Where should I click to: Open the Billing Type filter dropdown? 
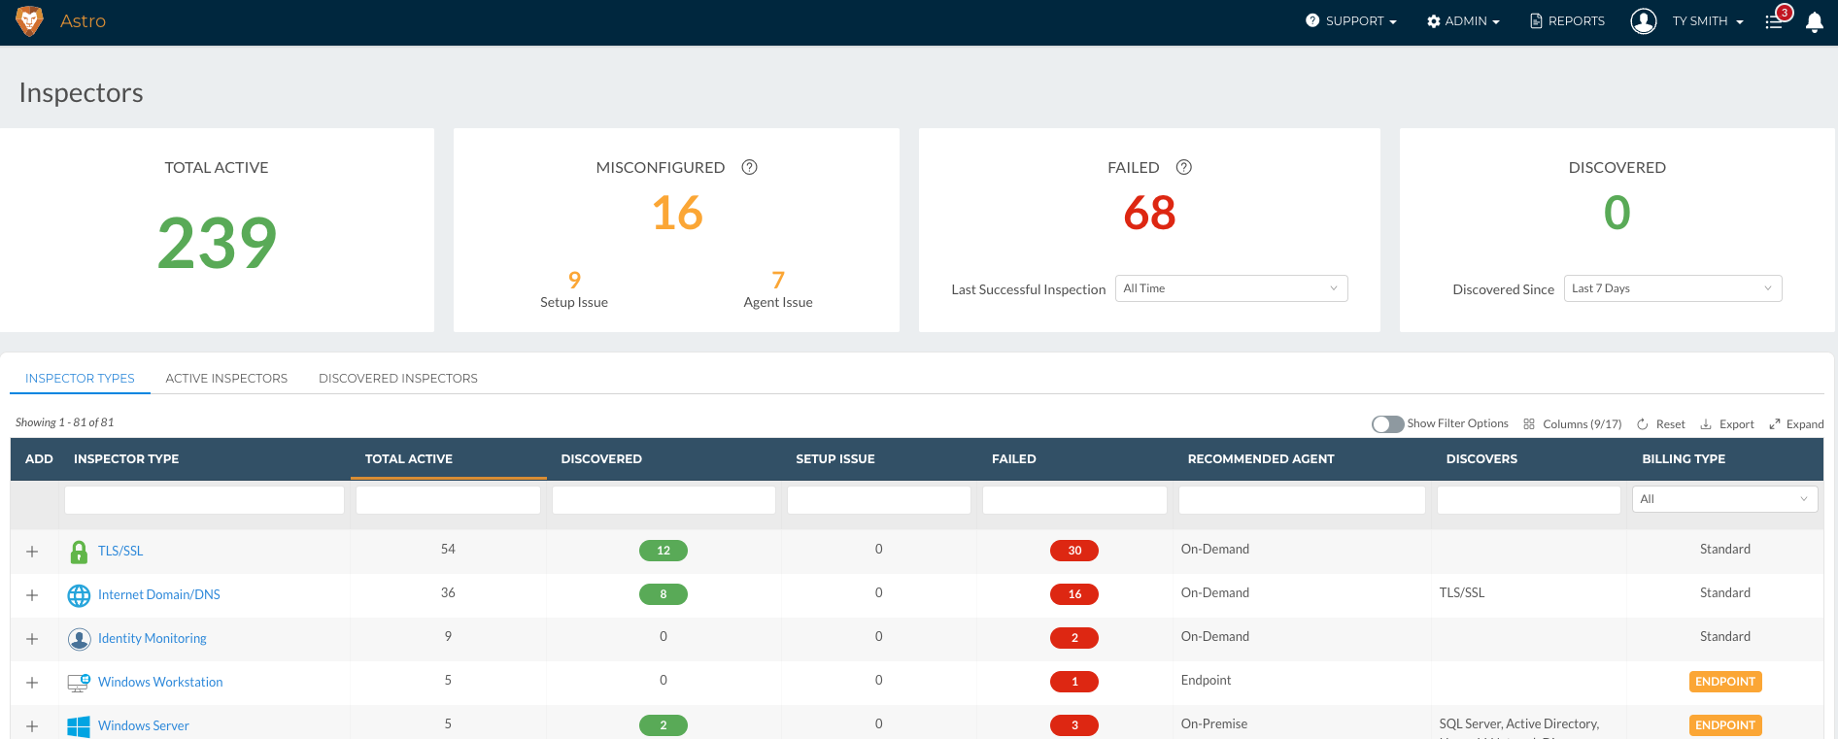[x=1723, y=499]
